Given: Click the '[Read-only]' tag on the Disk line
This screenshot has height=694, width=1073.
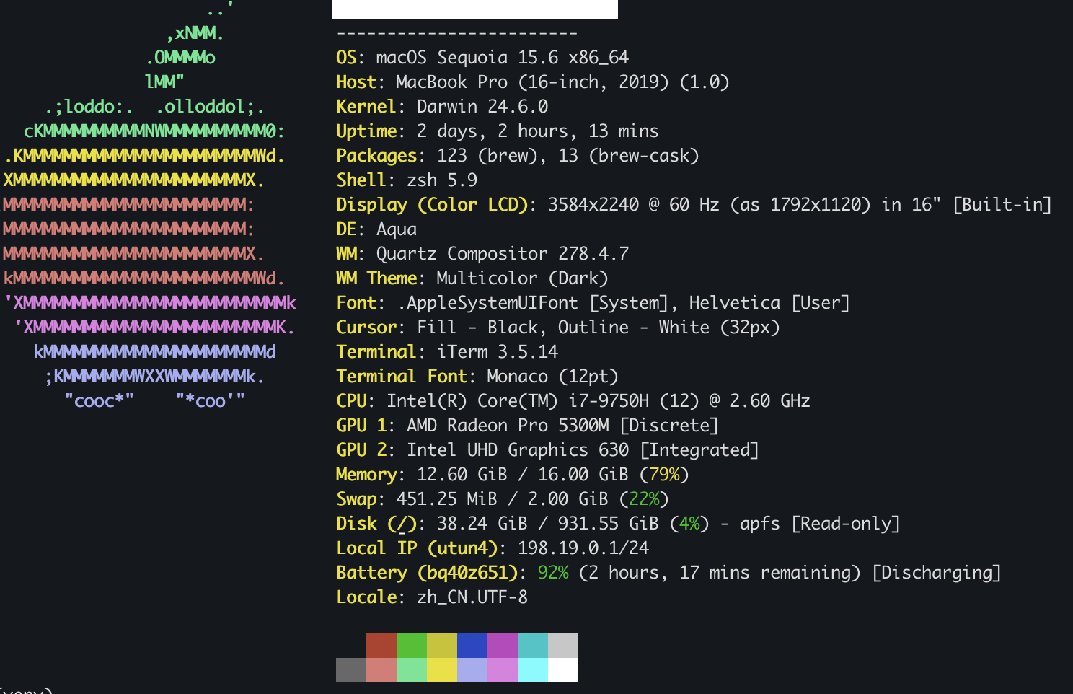Looking at the screenshot, I should [846, 524].
